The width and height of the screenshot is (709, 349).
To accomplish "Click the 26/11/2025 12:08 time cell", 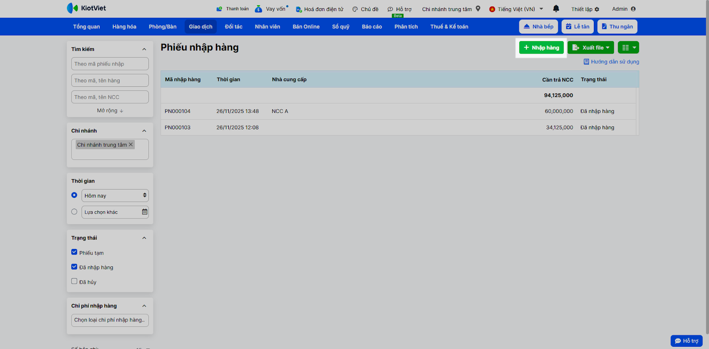I will (238, 128).
